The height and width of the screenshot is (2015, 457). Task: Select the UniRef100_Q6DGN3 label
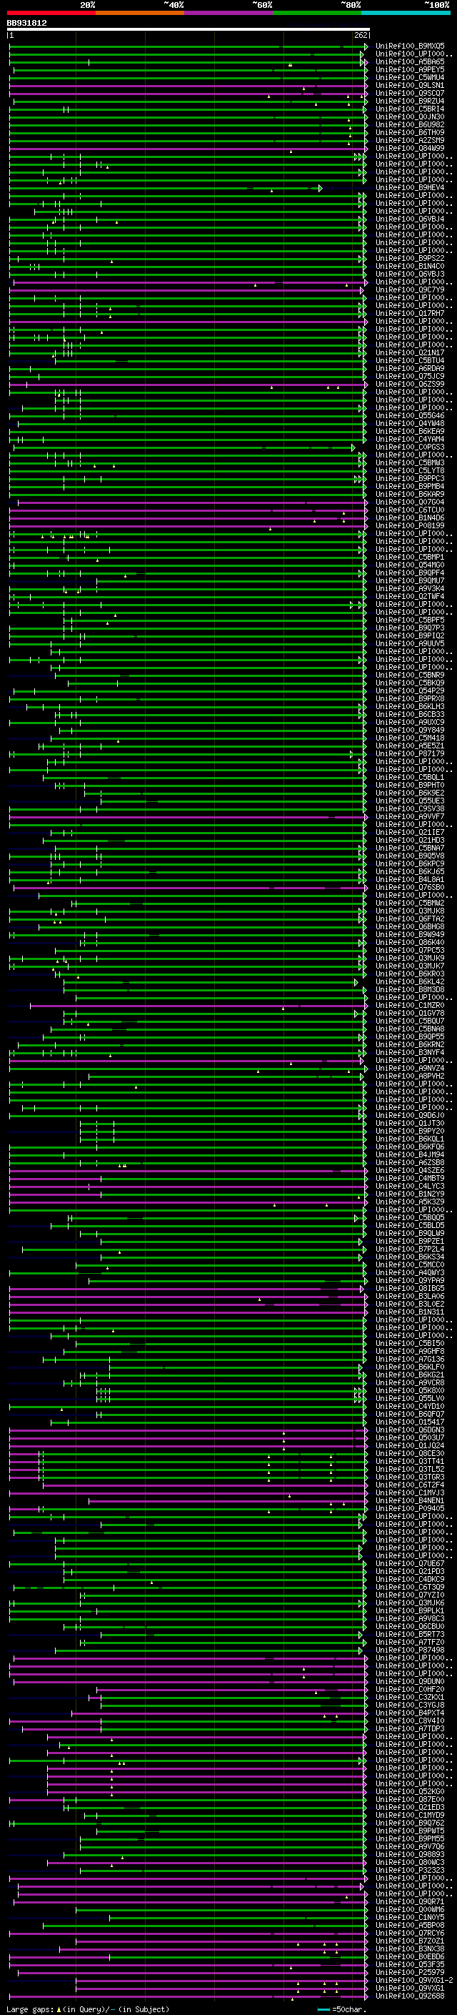(x=410, y=1430)
